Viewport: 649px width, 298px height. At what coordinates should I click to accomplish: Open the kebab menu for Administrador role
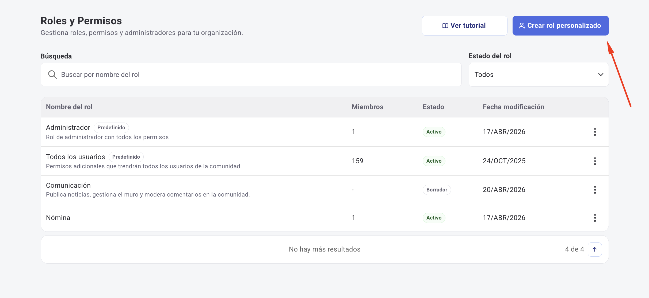[x=595, y=132]
